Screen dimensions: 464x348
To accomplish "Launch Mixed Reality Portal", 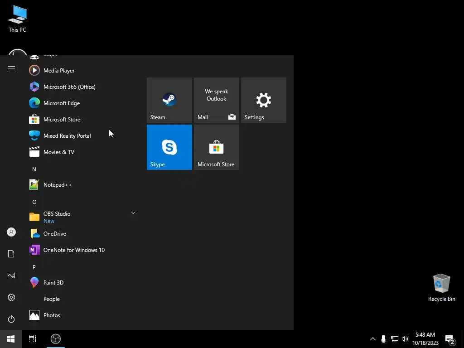I will click(83, 135).
